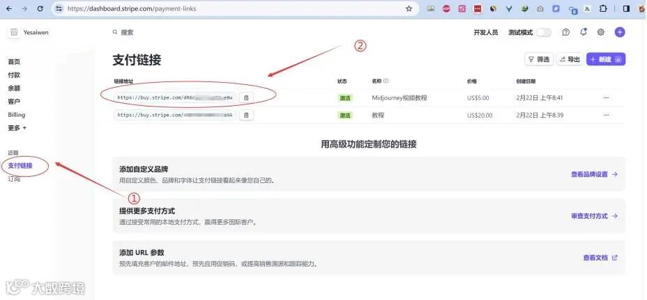Open 余额 in the sidebar
Screen dimensions: 647x300
[14, 88]
